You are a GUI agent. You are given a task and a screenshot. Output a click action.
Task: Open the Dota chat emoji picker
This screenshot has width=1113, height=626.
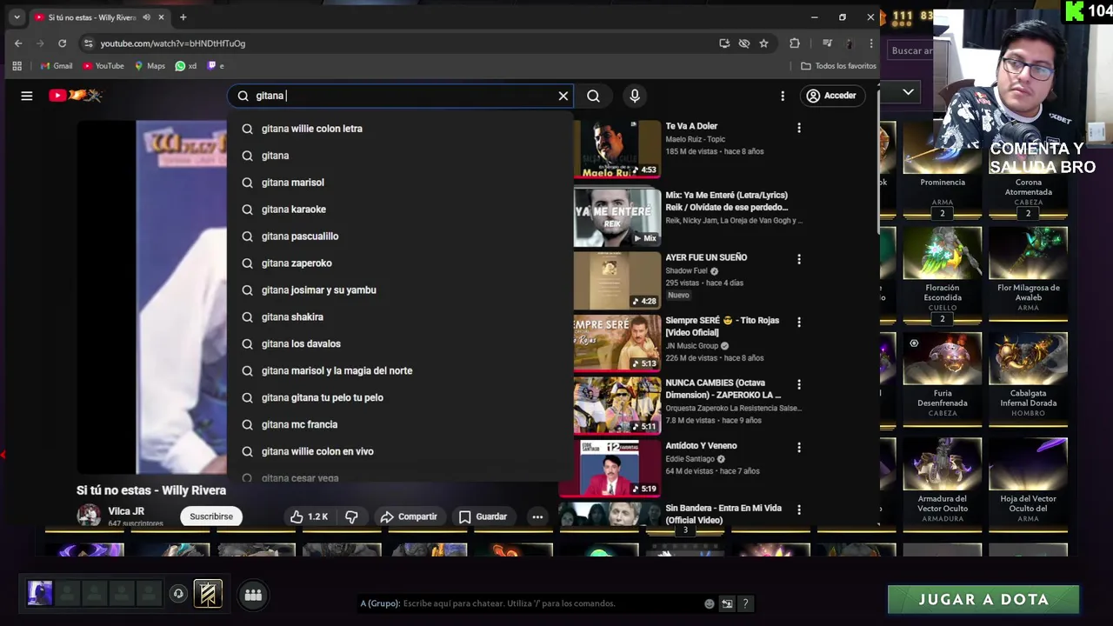point(710,603)
